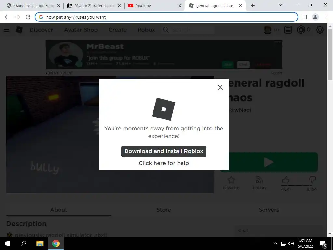The height and width of the screenshot is (250, 333).
Task: Click the Roblox home logo
Action: point(19,30)
